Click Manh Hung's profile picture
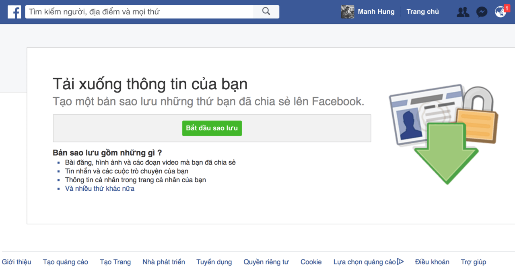 [x=348, y=12]
